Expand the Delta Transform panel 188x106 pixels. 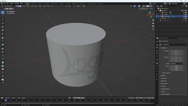[x=166, y=73]
